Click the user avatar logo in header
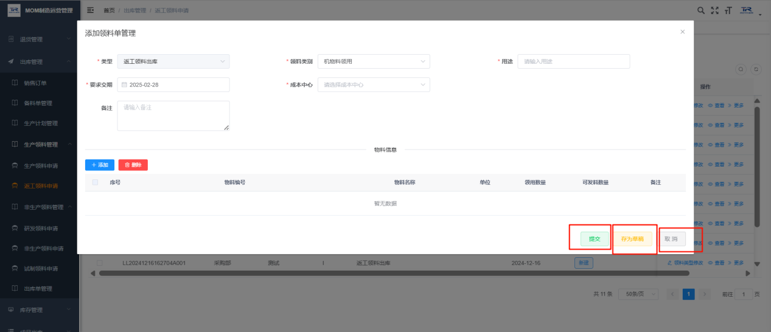This screenshot has width=771, height=332. pos(747,10)
